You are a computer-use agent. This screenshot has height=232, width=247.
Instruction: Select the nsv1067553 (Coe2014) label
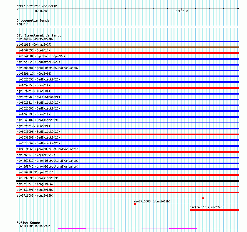pos(33,50)
